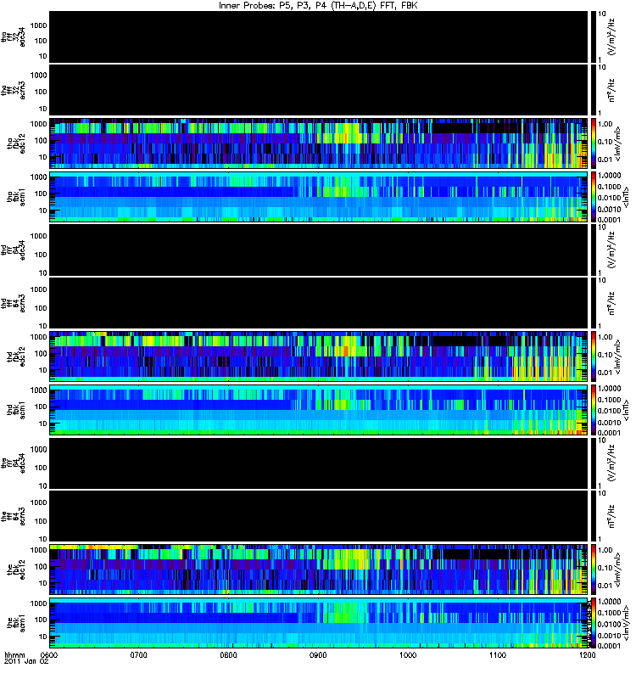Click the thd fbk edc12 spectrogram panel
Screen dimensions: 636x679
(x=319, y=356)
